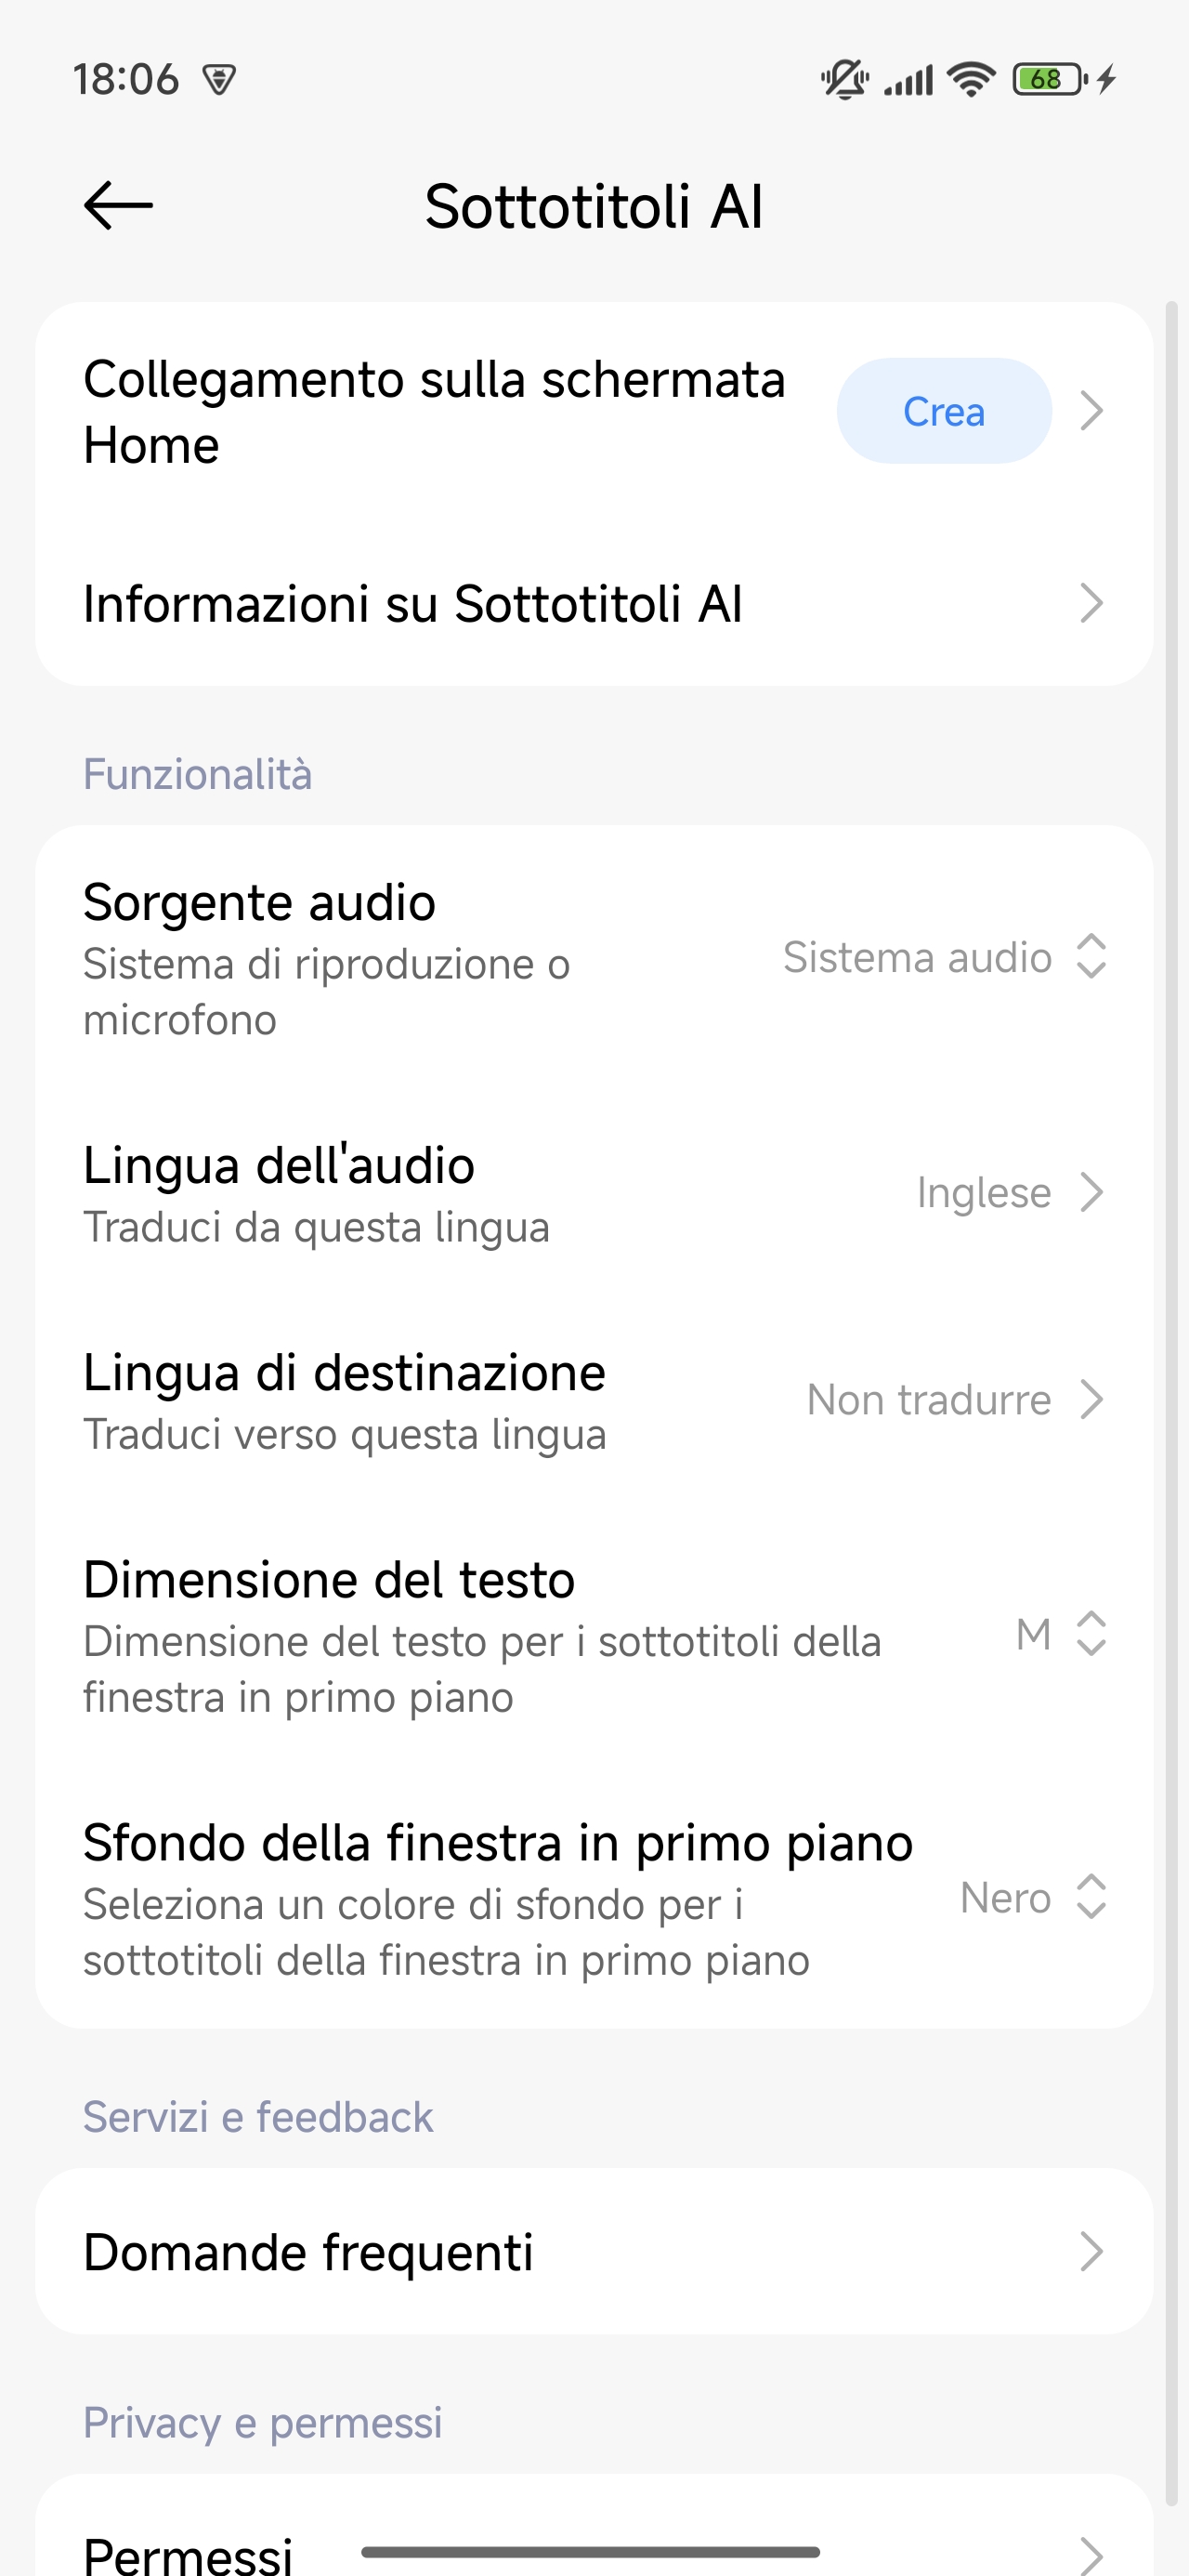Tap the back arrow icon
The height and width of the screenshot is (2576, 1189).
tap(118, 206)
